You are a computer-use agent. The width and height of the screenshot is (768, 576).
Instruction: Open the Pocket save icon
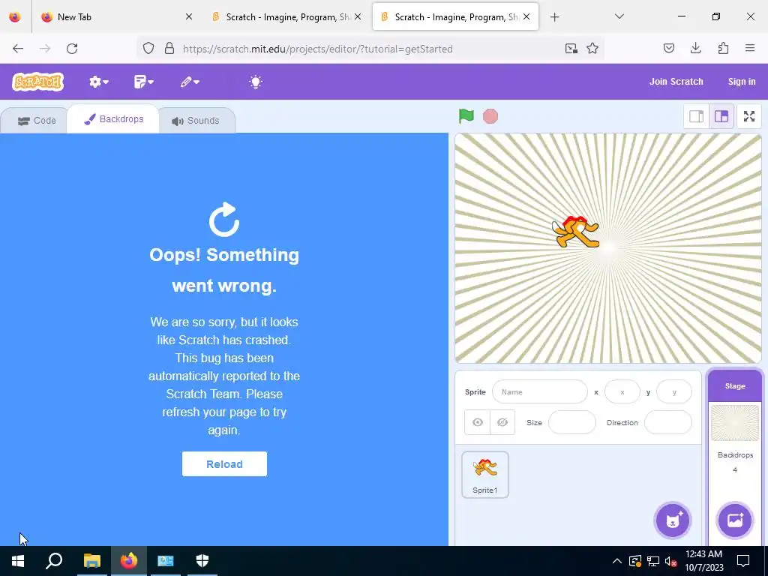pos(668,49)
